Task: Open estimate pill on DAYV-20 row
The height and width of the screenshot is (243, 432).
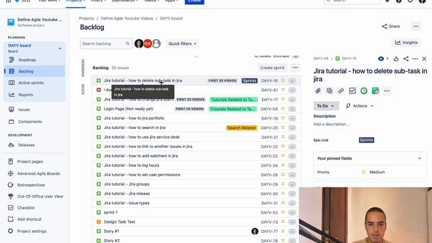Action: tap(292, 128)
